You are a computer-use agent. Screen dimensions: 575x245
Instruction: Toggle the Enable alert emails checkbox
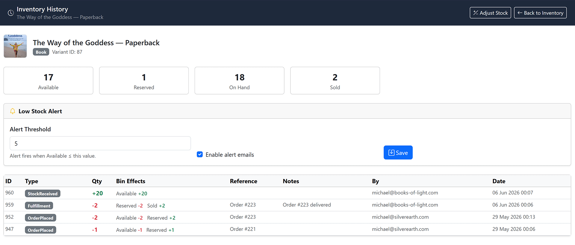coord(200,154)
